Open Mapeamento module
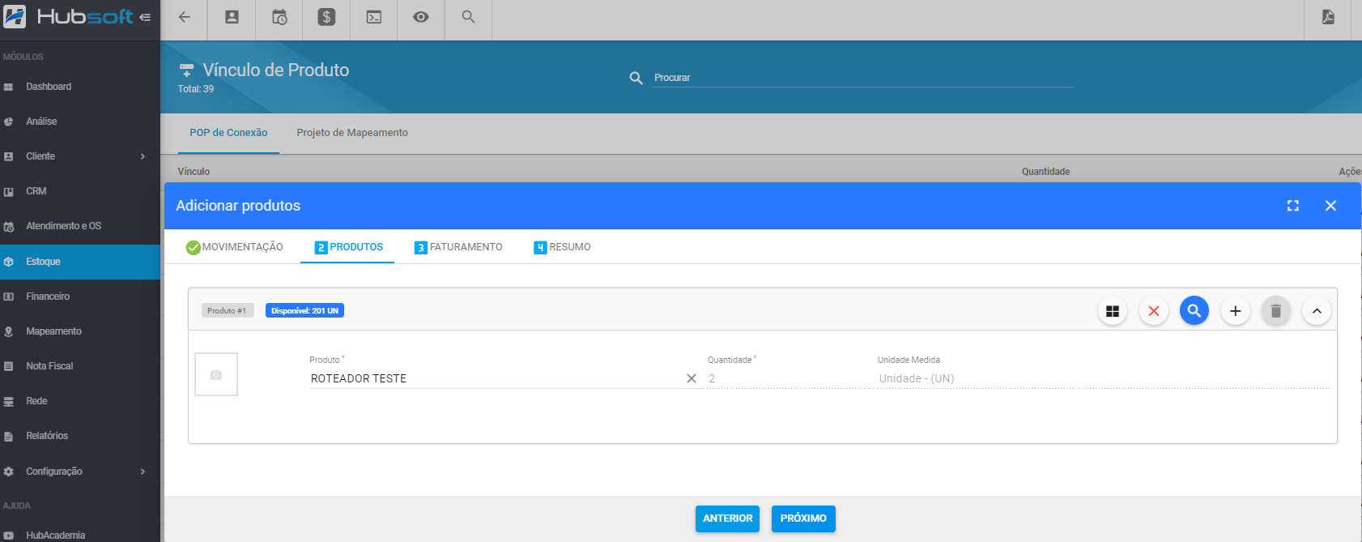This screenshot has height=542, width=1362. click(x=80, y=331)
